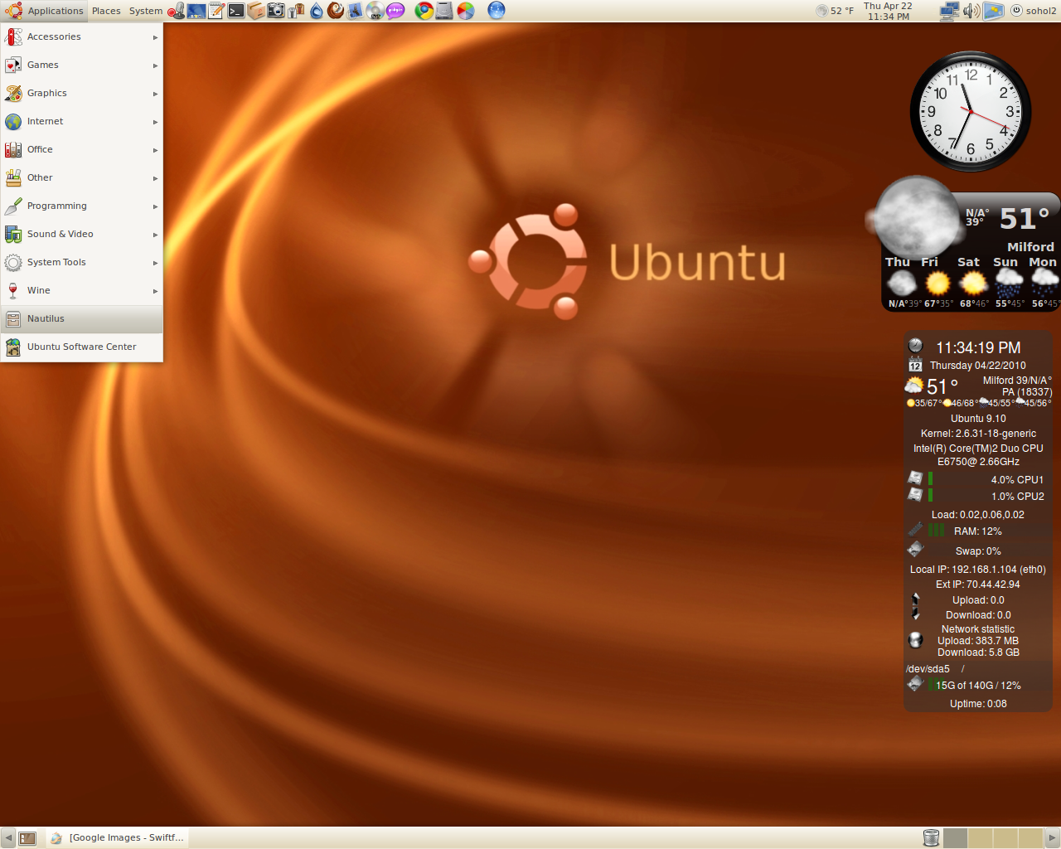The height and width of the screenshot is (849, 1061).
Task: Click the Milford location label in weather widget
Action: tap(1030, 247)
